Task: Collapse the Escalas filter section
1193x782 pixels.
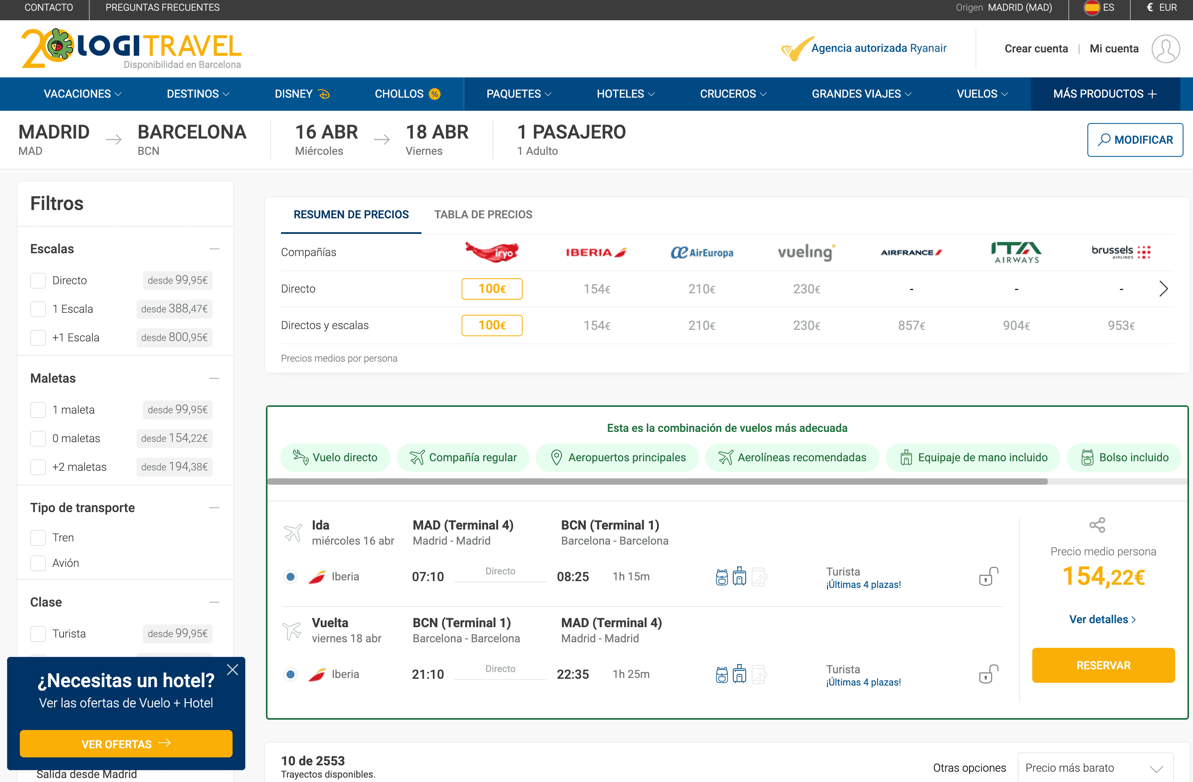Action: (x=214, y=249)
